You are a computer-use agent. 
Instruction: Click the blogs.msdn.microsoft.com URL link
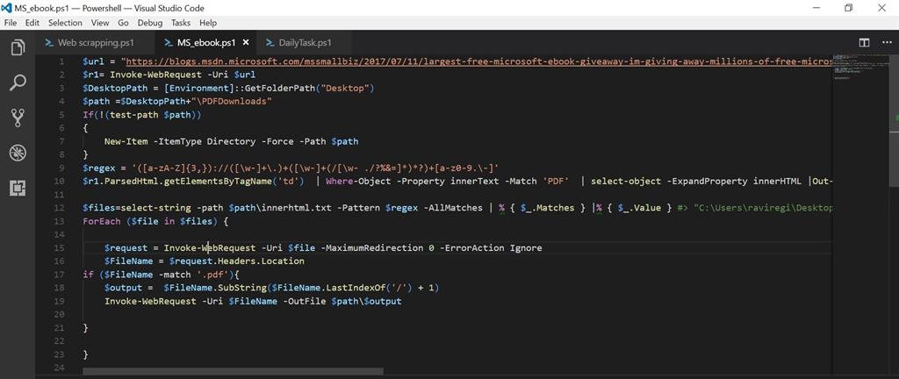478,61
